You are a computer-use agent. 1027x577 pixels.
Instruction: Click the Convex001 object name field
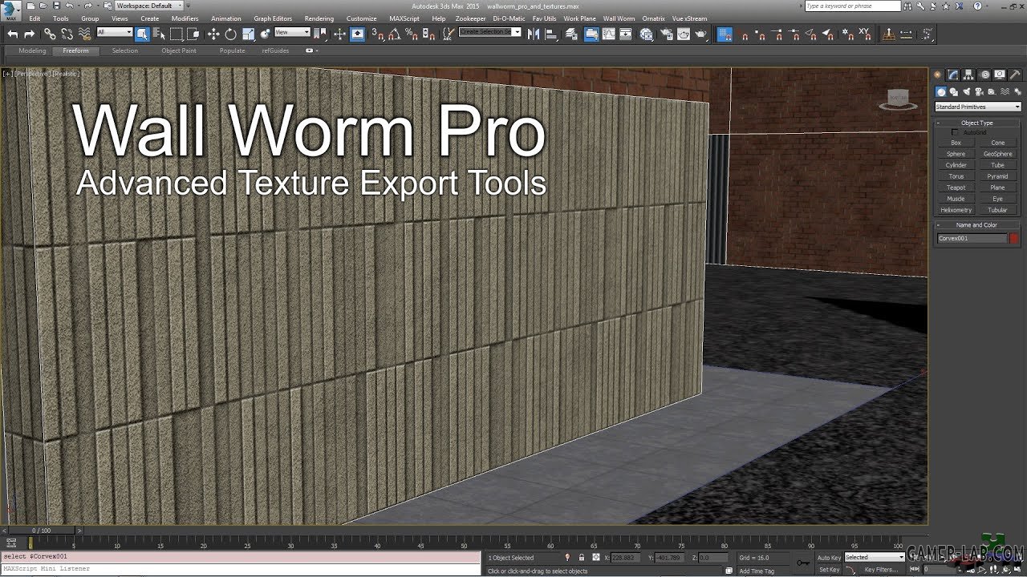tap(972, 238)
